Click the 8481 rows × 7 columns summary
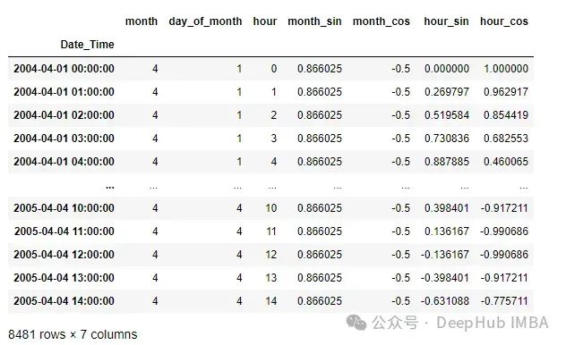Viewport: 566px width, 345px height. click(73, 334)
